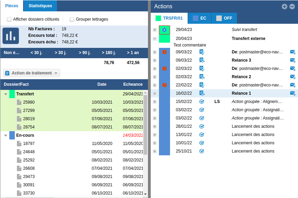Click the outgoing email icon for Relance 1

point(202,93)
